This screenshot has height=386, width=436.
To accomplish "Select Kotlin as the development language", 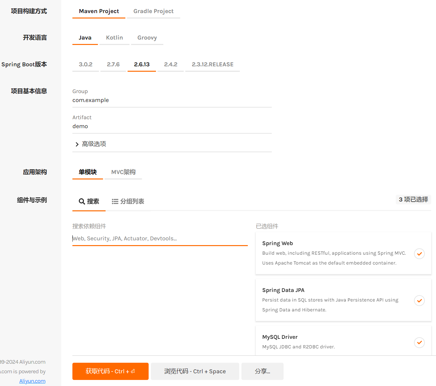I will click(114, 38).
